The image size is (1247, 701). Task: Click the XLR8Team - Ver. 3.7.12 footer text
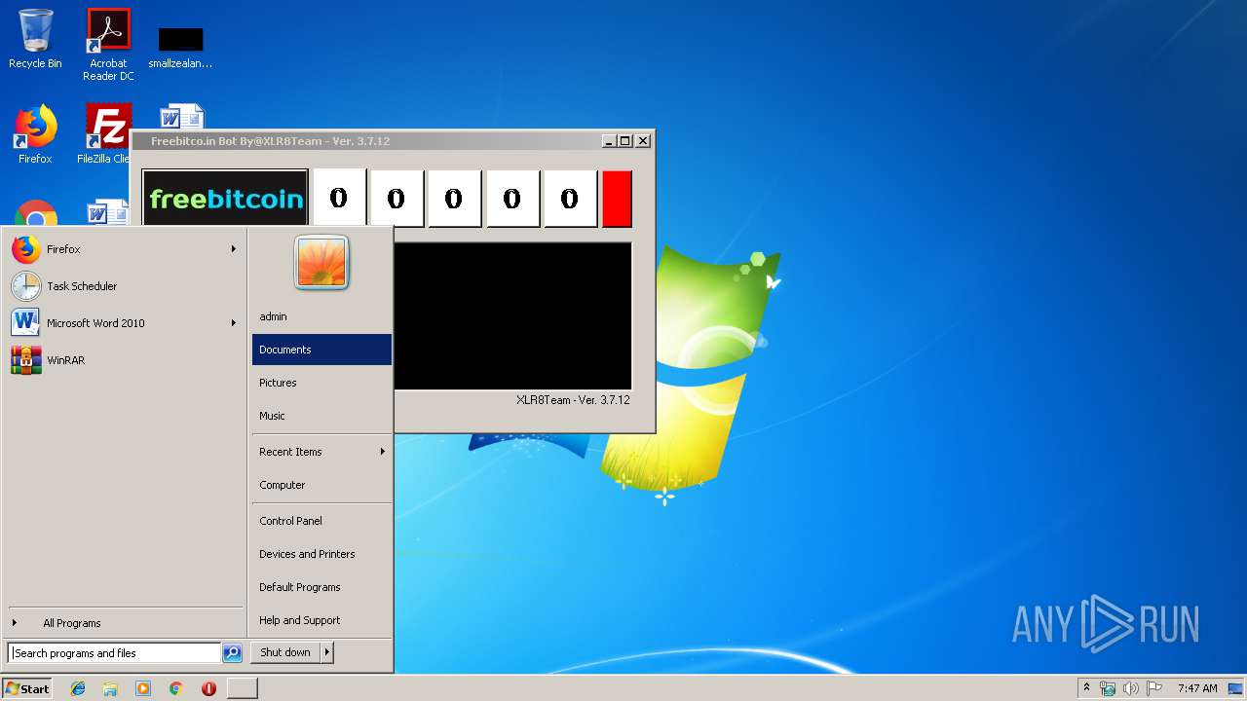pyautogui.click(x=573, y=400)
